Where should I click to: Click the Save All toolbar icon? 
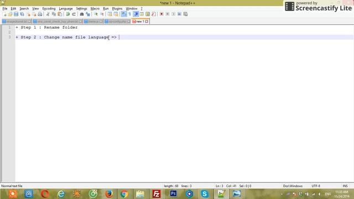[22, 14]
